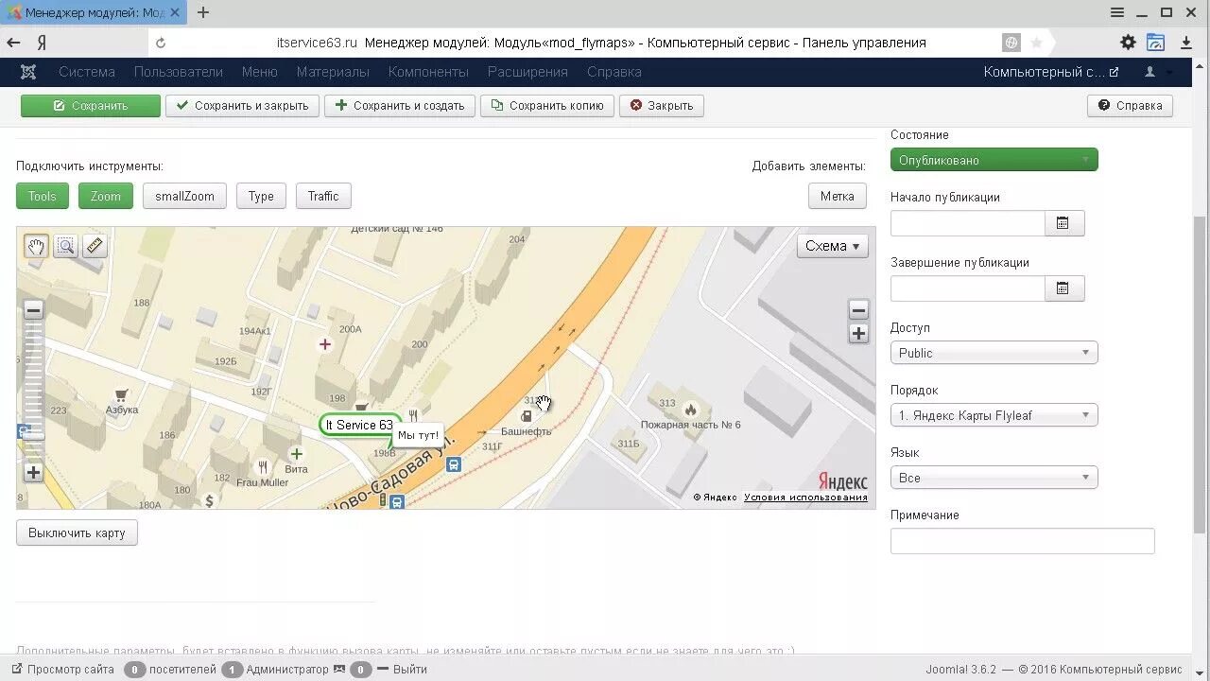This screenshot has height=681, width=1210.
Task: Toggle the Tools map instrument
Action: 43,196
